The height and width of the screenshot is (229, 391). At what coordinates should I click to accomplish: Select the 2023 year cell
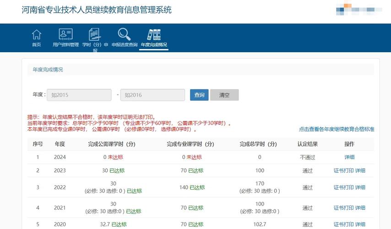[60, 171]
